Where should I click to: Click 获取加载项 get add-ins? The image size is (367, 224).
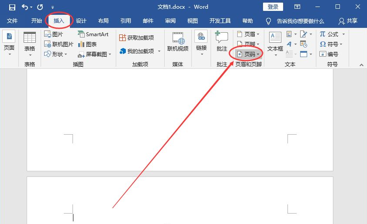pos(137,38)
